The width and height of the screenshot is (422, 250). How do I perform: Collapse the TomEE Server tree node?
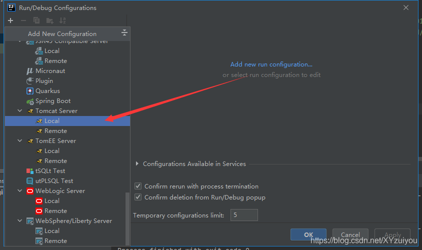[19, 140]
